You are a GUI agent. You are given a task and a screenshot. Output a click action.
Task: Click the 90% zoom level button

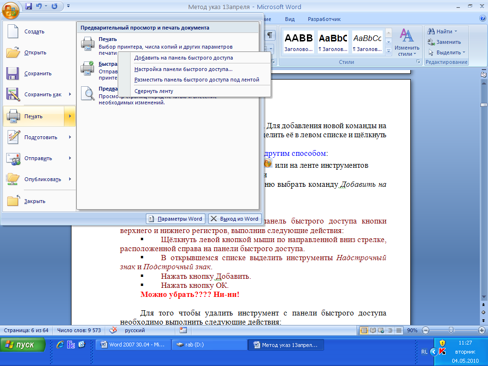[x=412, y=331]
